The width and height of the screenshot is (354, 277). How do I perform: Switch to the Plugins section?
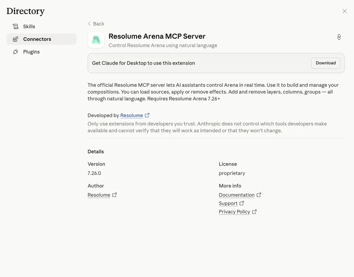click(x=31, y=52)
